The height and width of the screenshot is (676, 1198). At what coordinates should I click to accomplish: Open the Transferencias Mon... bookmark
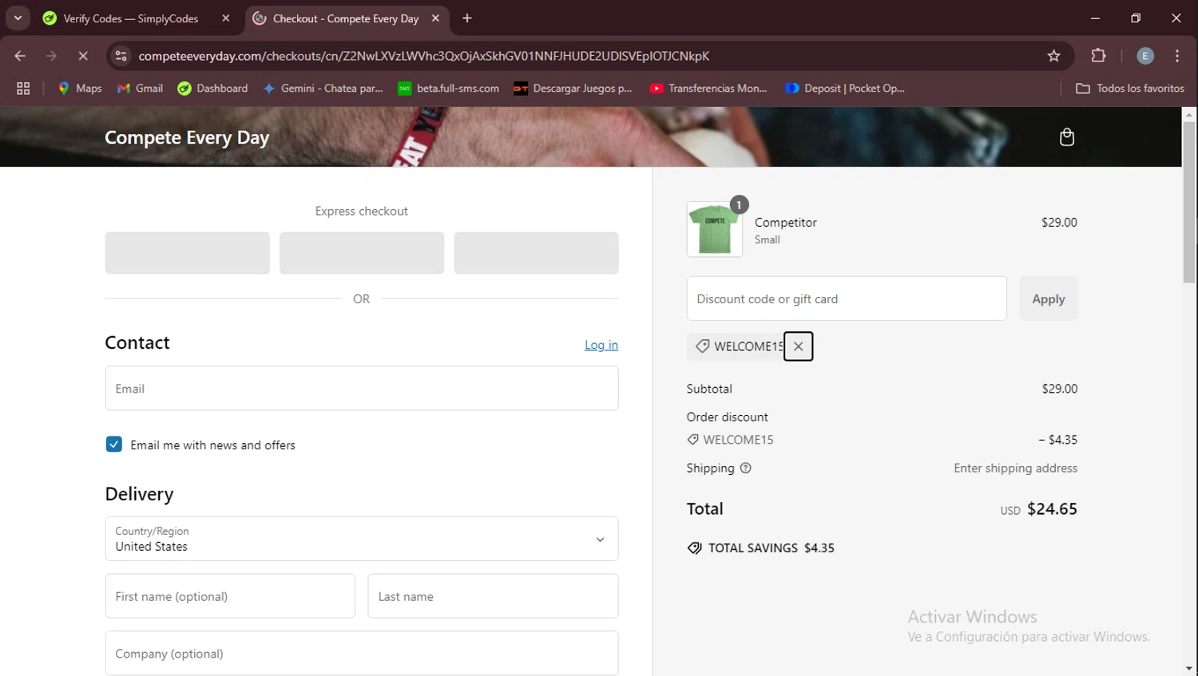click(708, 89)
